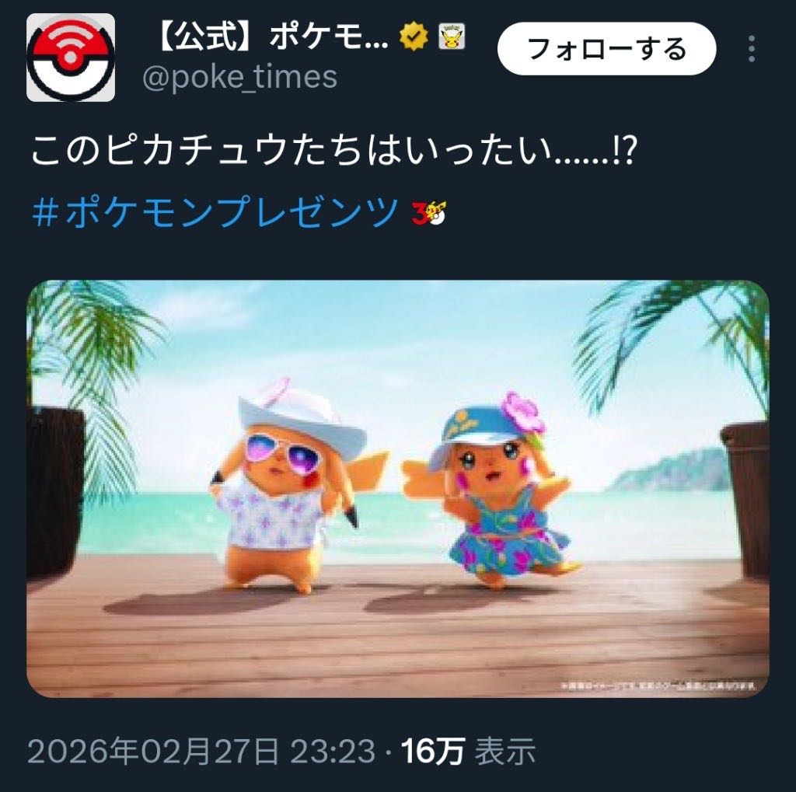Viewport: 796px width, 792px height.
Task: Click the Pikachu affiliate badge icon
Action: point(452,37)
